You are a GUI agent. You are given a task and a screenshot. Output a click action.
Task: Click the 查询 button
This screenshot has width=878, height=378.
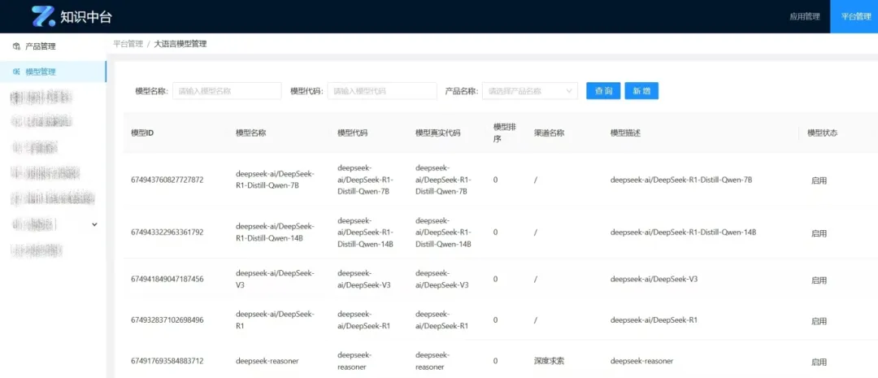pos(603,91)
